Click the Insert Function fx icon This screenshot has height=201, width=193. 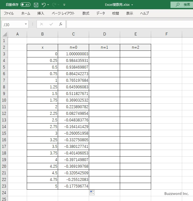pos(61,24)
